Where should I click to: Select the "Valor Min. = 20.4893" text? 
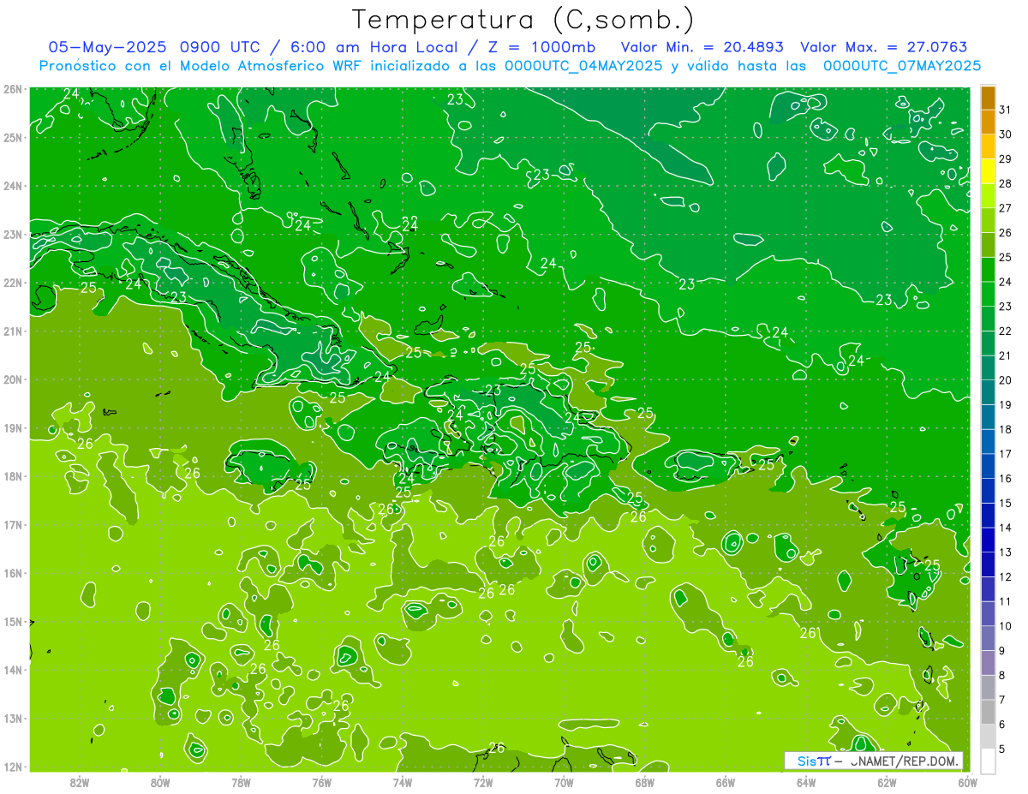click(702, 47)
